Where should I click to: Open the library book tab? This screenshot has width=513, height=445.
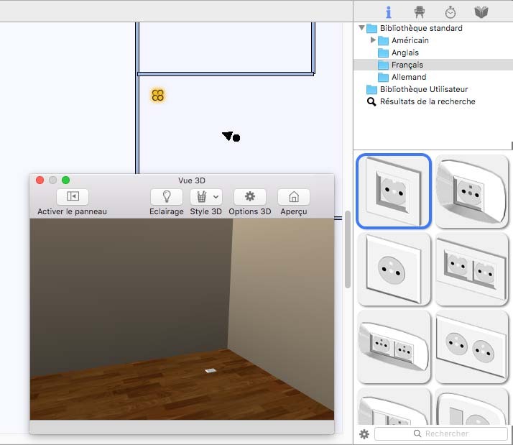tap(481, 12)
